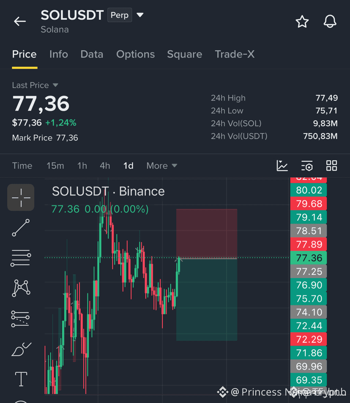The image size is (350, 403).
Task: Click the 69.96 price label
Action: 309,366
